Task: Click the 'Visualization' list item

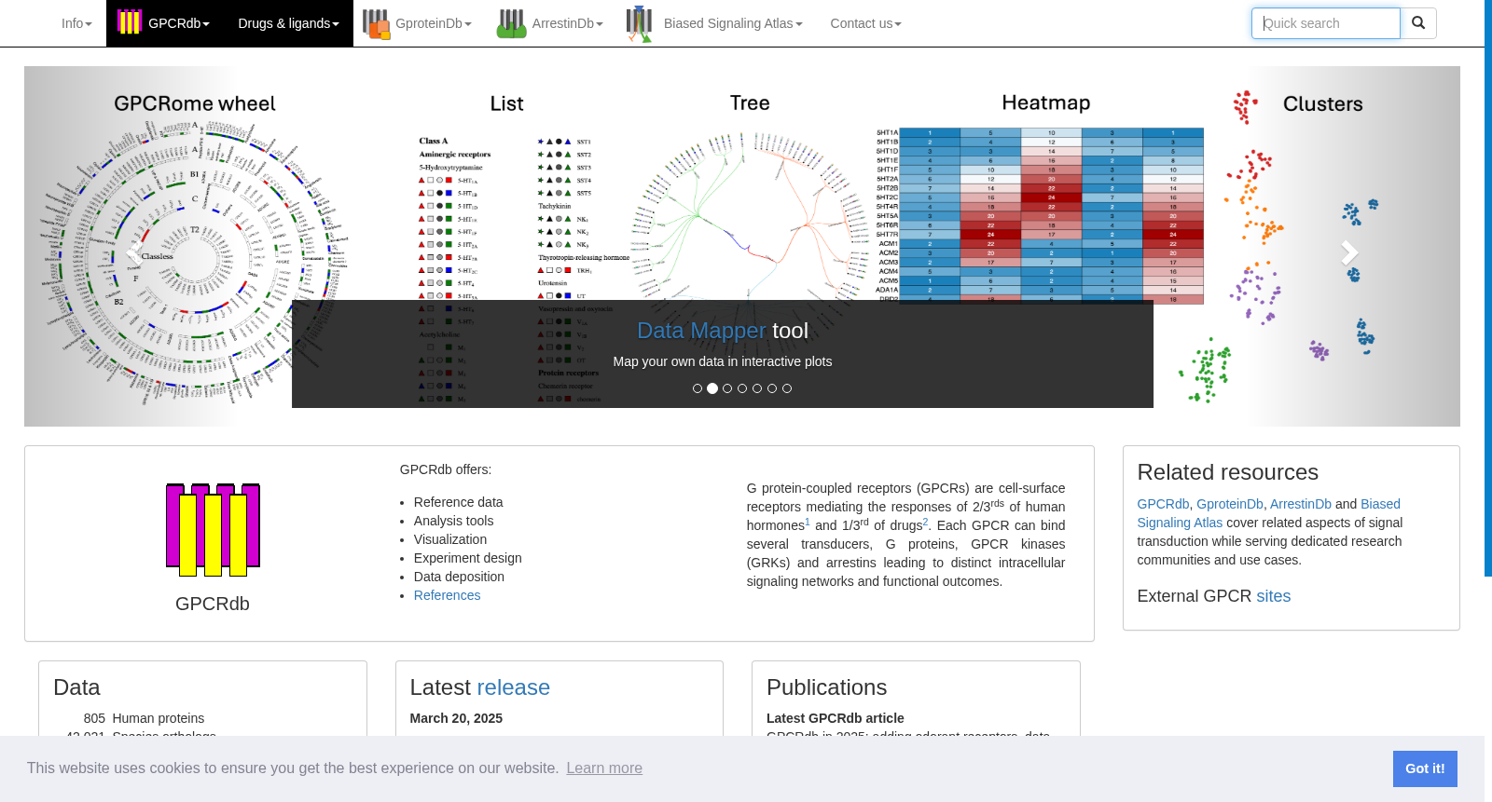Action: [x=450, y=539]
